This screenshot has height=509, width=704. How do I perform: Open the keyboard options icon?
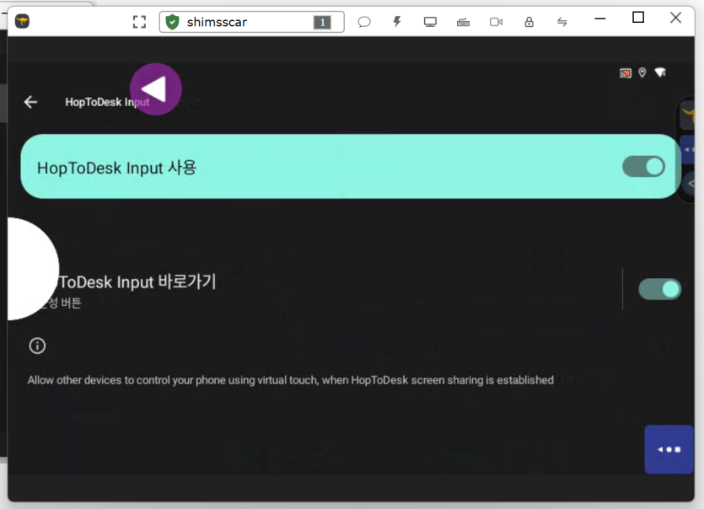coord(464,22)
